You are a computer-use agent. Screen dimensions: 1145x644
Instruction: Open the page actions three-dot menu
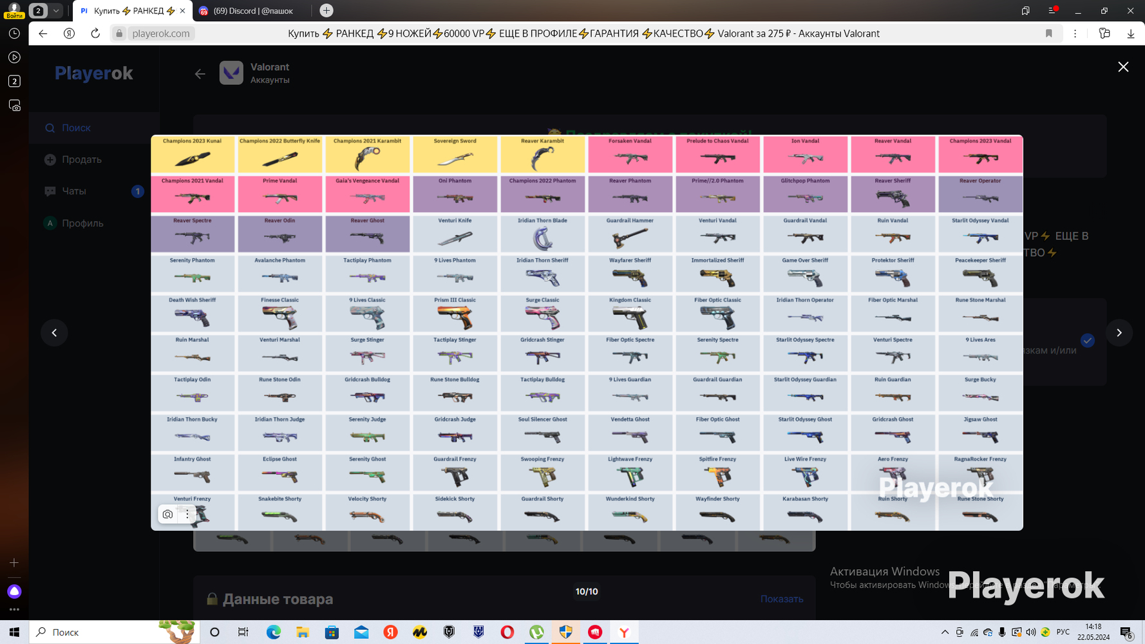pyautogui.click(x=1075, y=33)
